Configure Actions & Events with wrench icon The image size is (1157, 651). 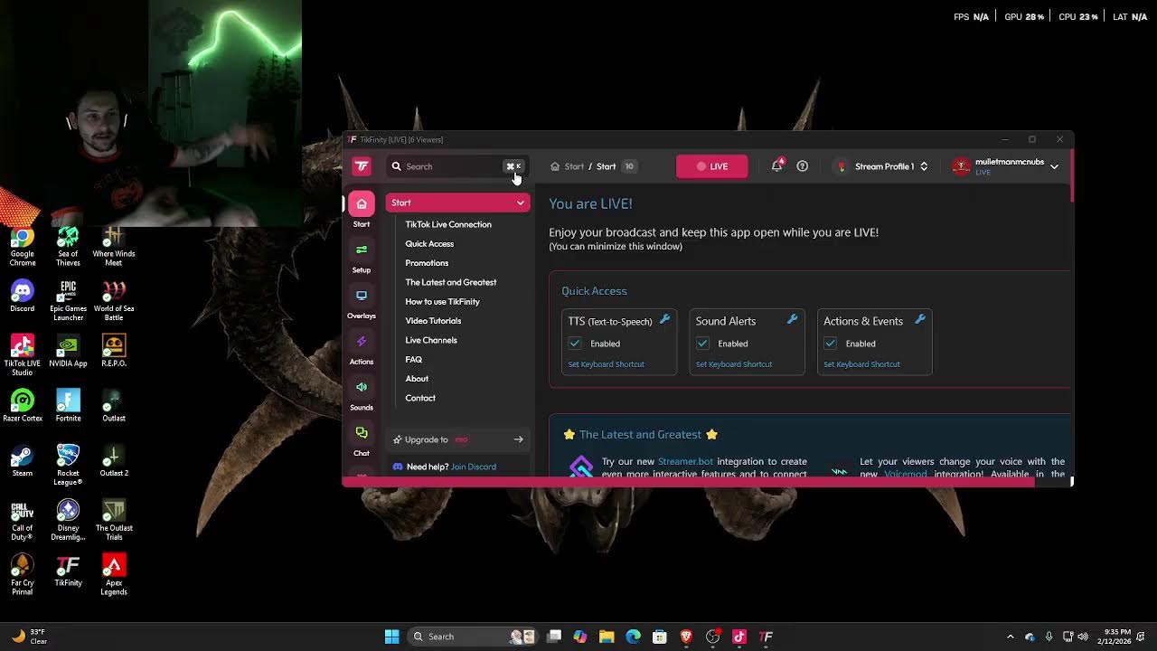[920, 319]
